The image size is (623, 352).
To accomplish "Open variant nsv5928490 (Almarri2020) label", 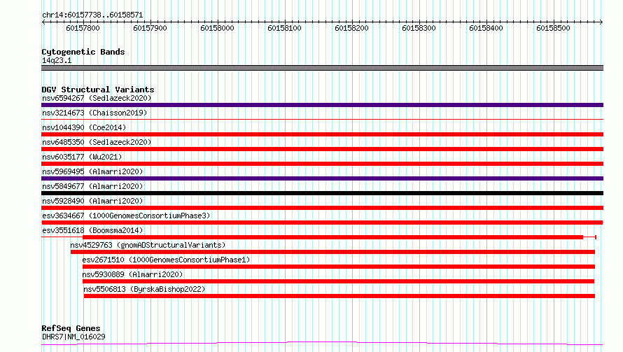I will tap(92, 201).
